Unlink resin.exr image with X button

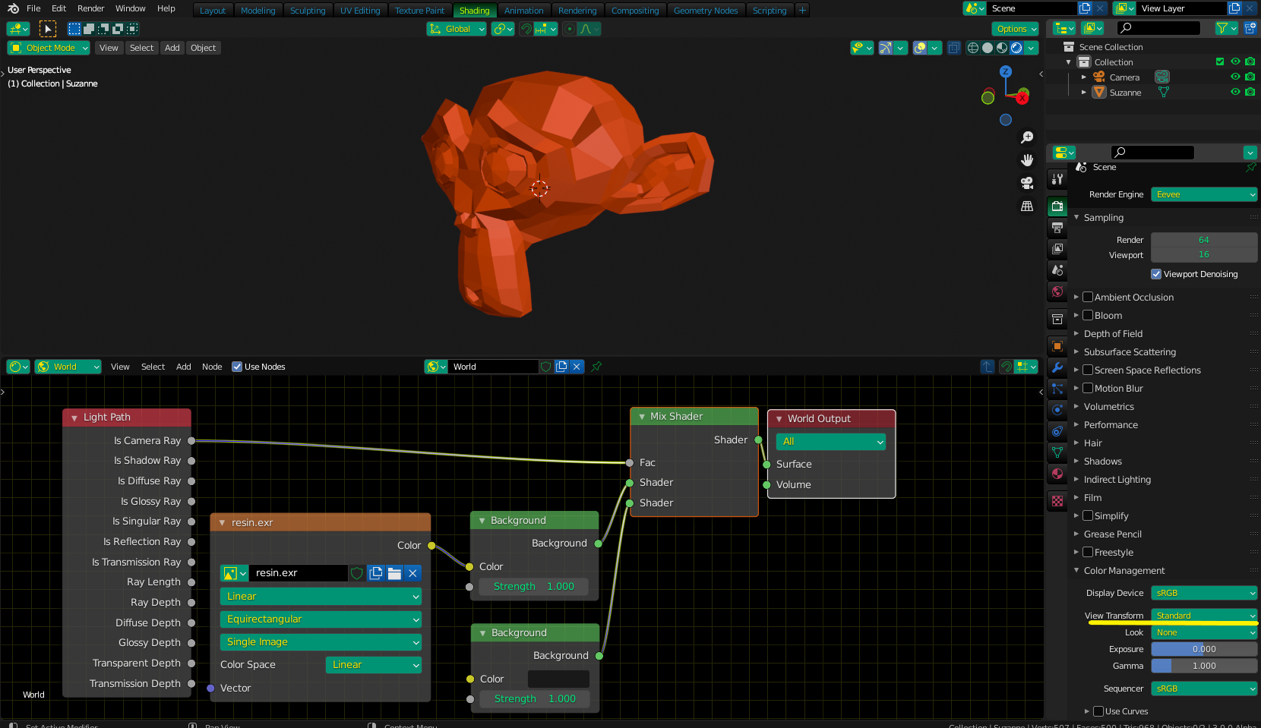[412, 573]
